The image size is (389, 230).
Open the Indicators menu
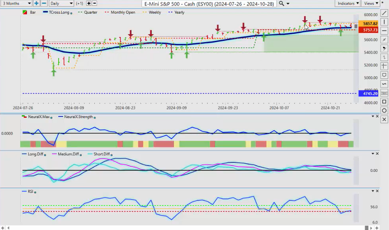(348, 3)
